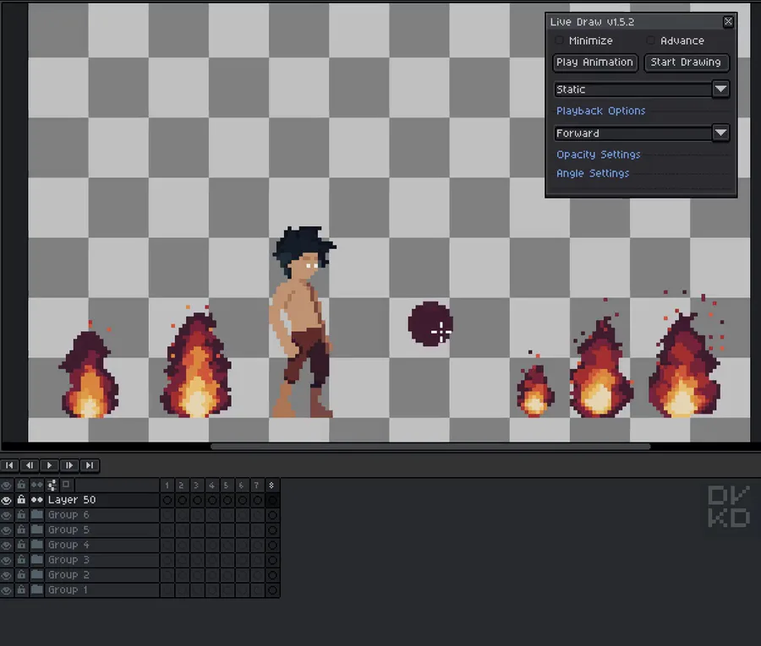Toggle continuous dots on Layer 50

pyautogui.click(x=37, y=500)
